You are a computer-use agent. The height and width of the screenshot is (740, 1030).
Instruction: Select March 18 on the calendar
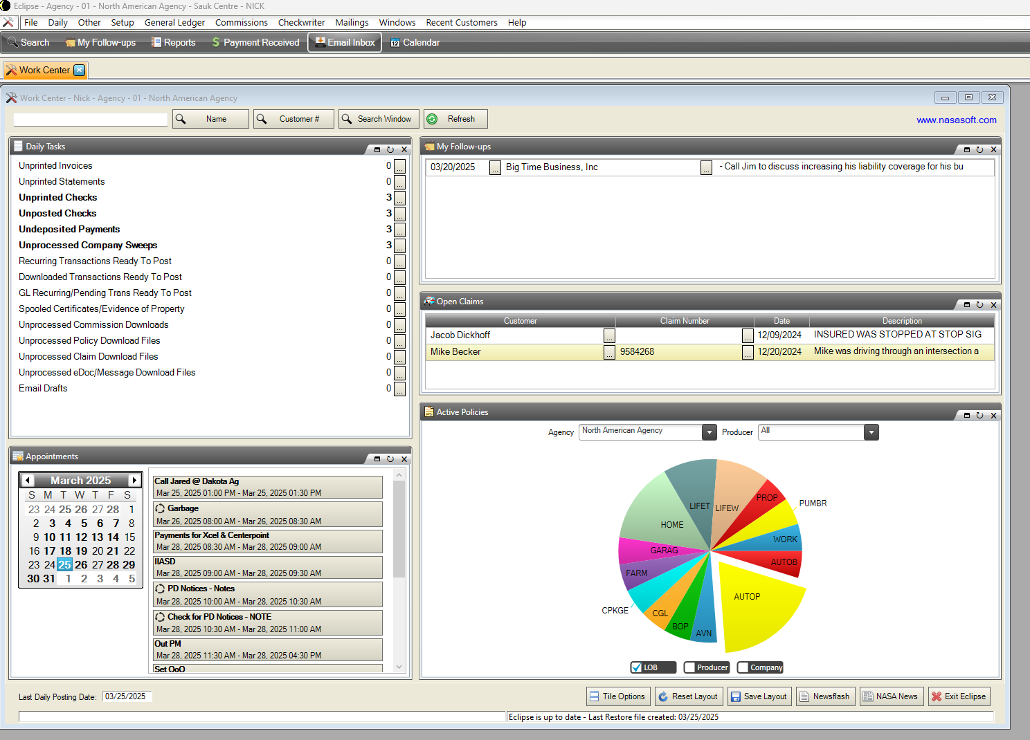point(65,551)
